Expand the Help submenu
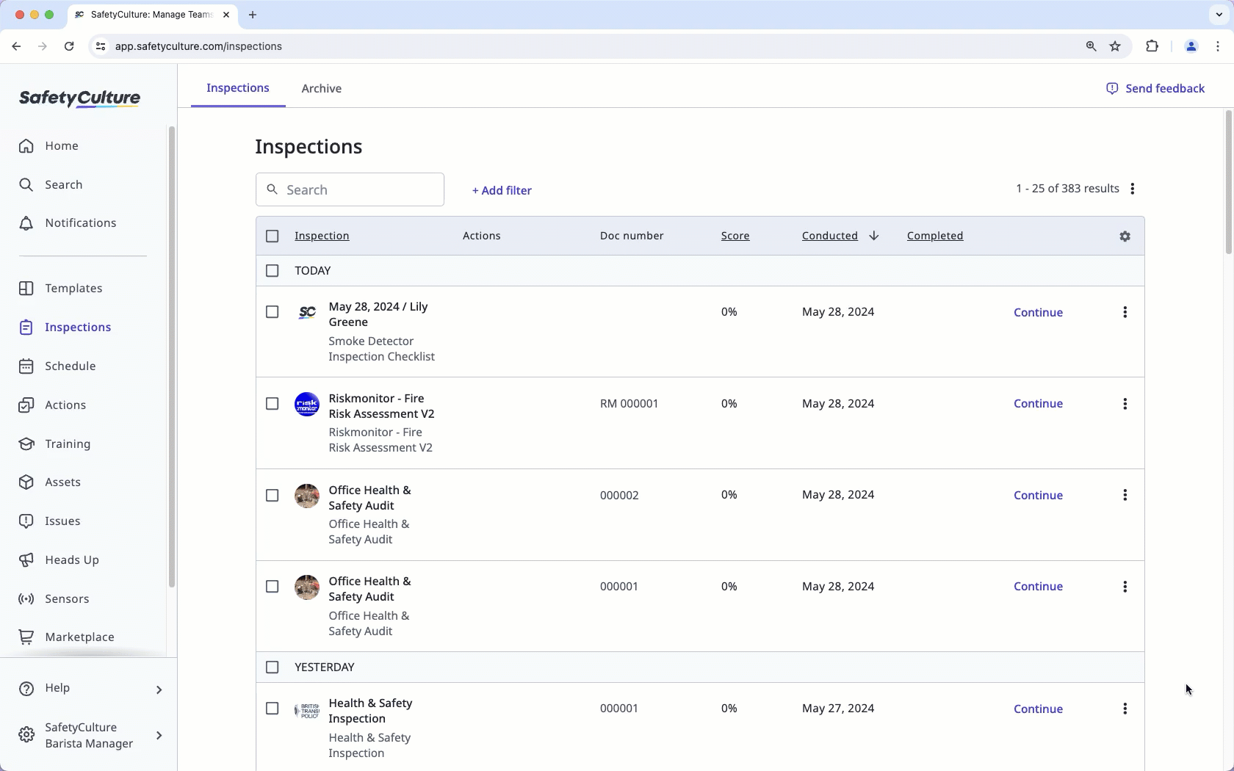1234x771 pixels. coord(159,689)
